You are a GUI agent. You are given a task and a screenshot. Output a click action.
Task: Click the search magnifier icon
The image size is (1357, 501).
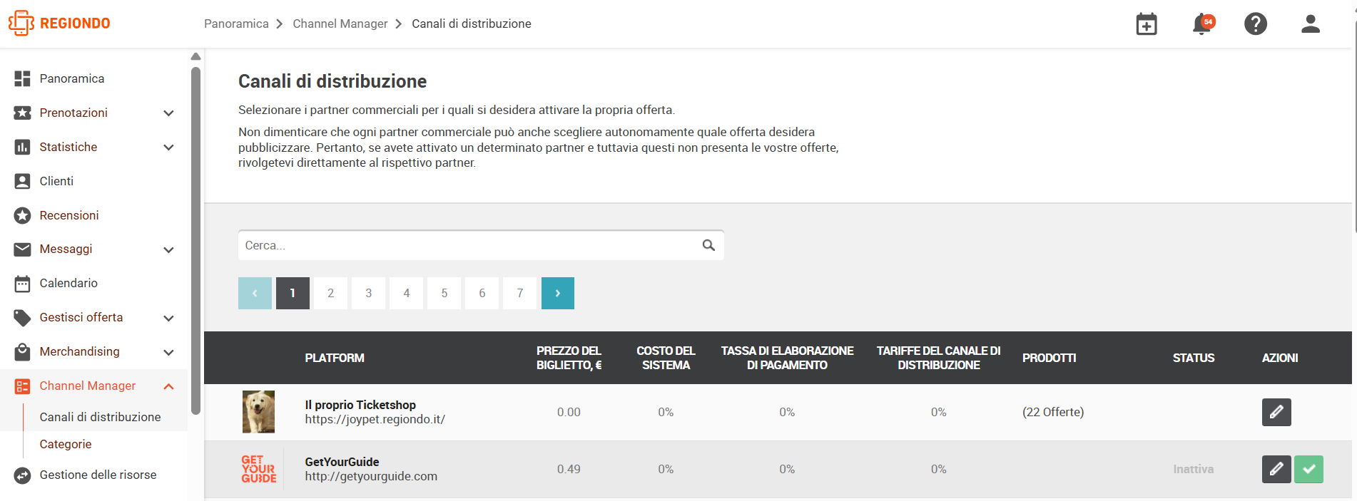(x=708, y=245)
